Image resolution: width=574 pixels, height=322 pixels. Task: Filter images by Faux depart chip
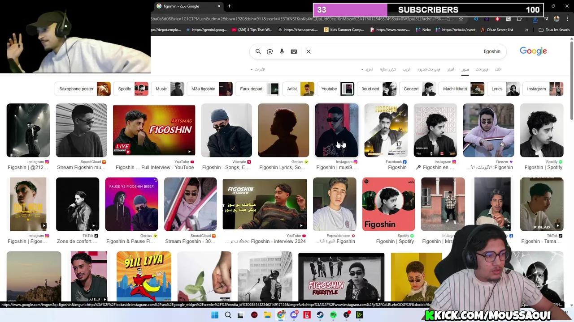point(258,89)
